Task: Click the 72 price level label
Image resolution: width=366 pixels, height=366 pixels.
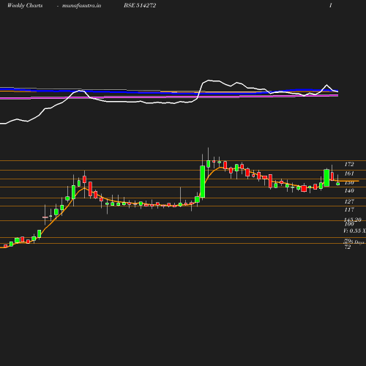Action: (348, 247)
